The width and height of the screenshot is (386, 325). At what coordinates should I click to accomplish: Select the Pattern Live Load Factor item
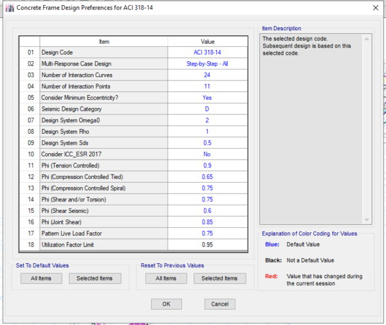click(104, 234)
